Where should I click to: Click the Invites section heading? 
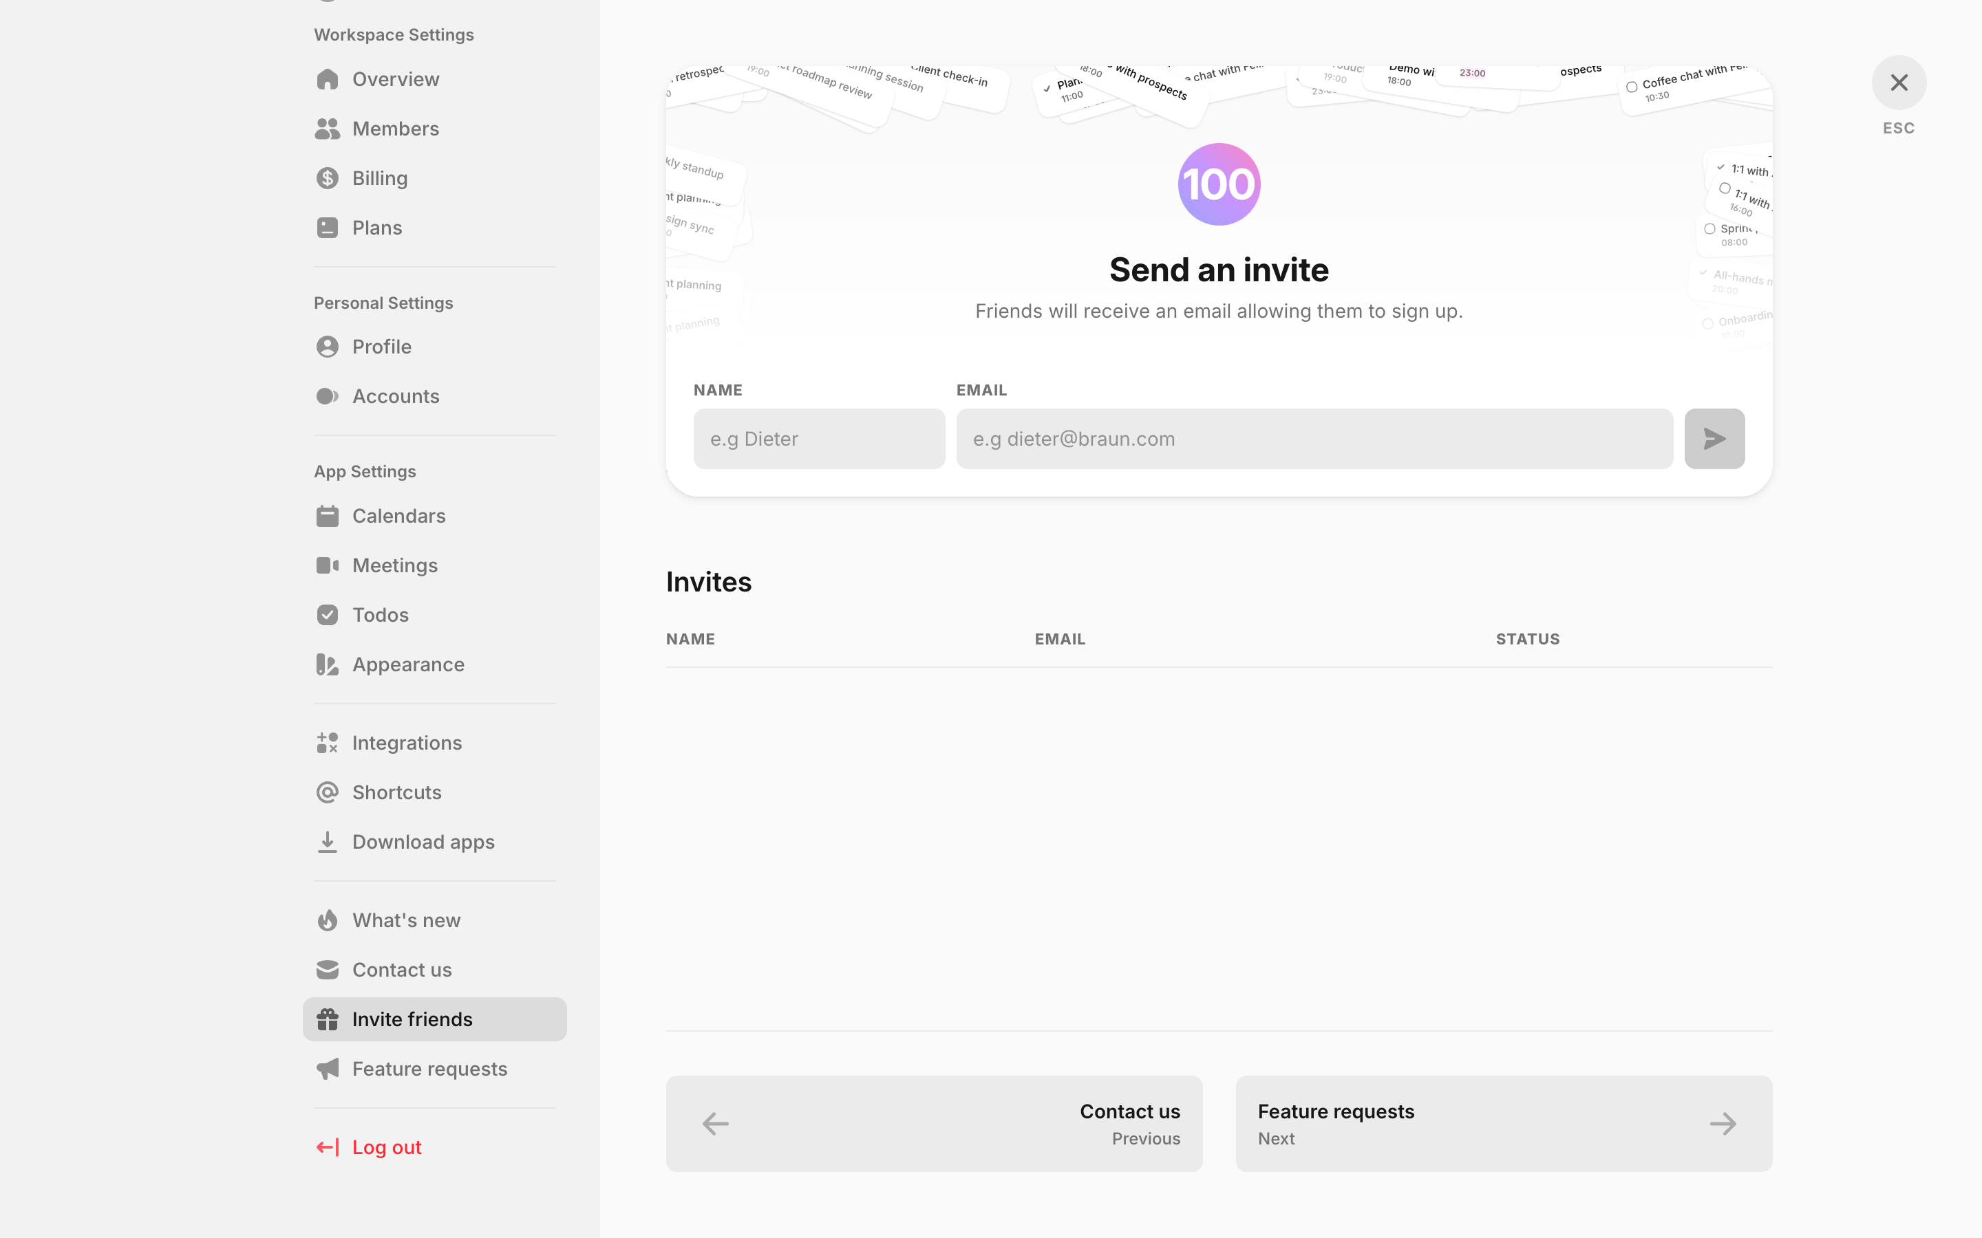tap(708, 582)
